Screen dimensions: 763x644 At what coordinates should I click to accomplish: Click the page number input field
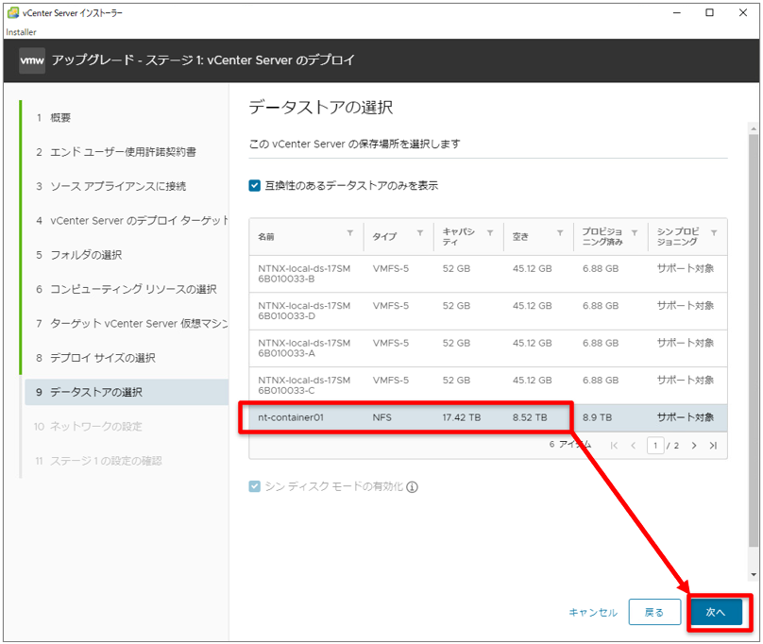pos(655,446)
